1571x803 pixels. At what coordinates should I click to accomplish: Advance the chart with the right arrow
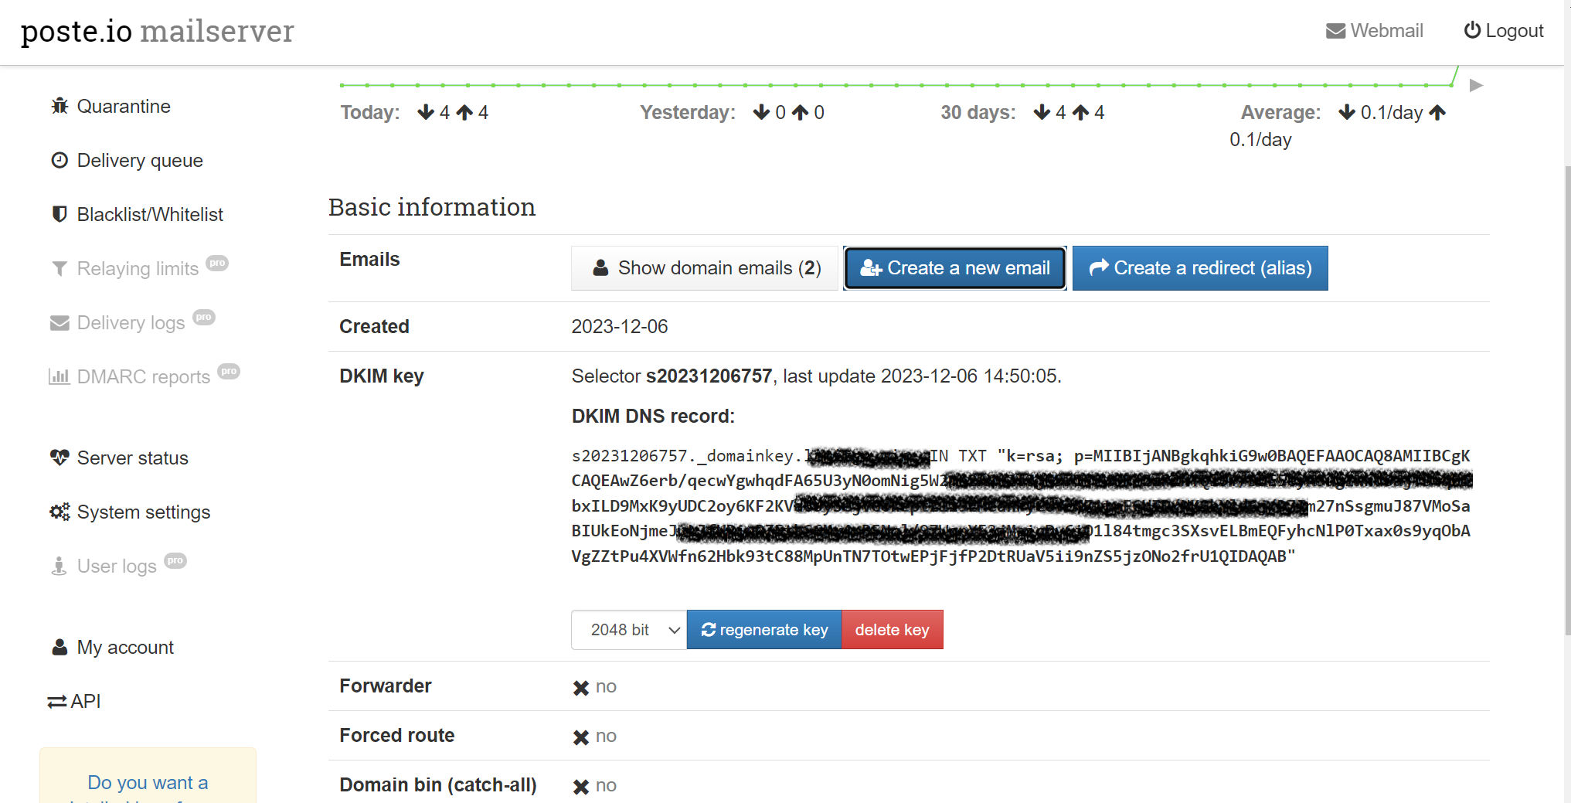tap(1475, 85)
